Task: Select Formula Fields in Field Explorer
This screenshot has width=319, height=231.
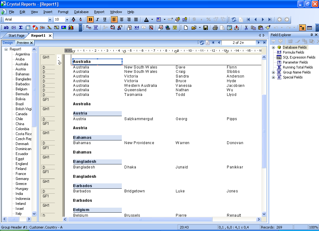Action: point(293,52)
